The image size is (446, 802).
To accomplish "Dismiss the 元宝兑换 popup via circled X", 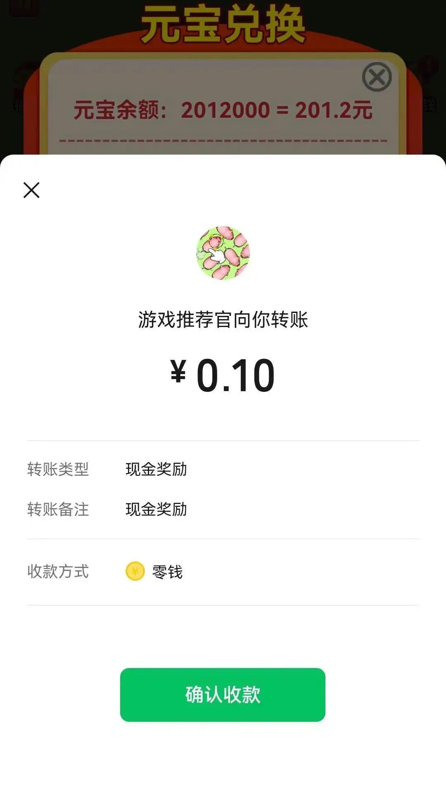I will tap(377, 77).
